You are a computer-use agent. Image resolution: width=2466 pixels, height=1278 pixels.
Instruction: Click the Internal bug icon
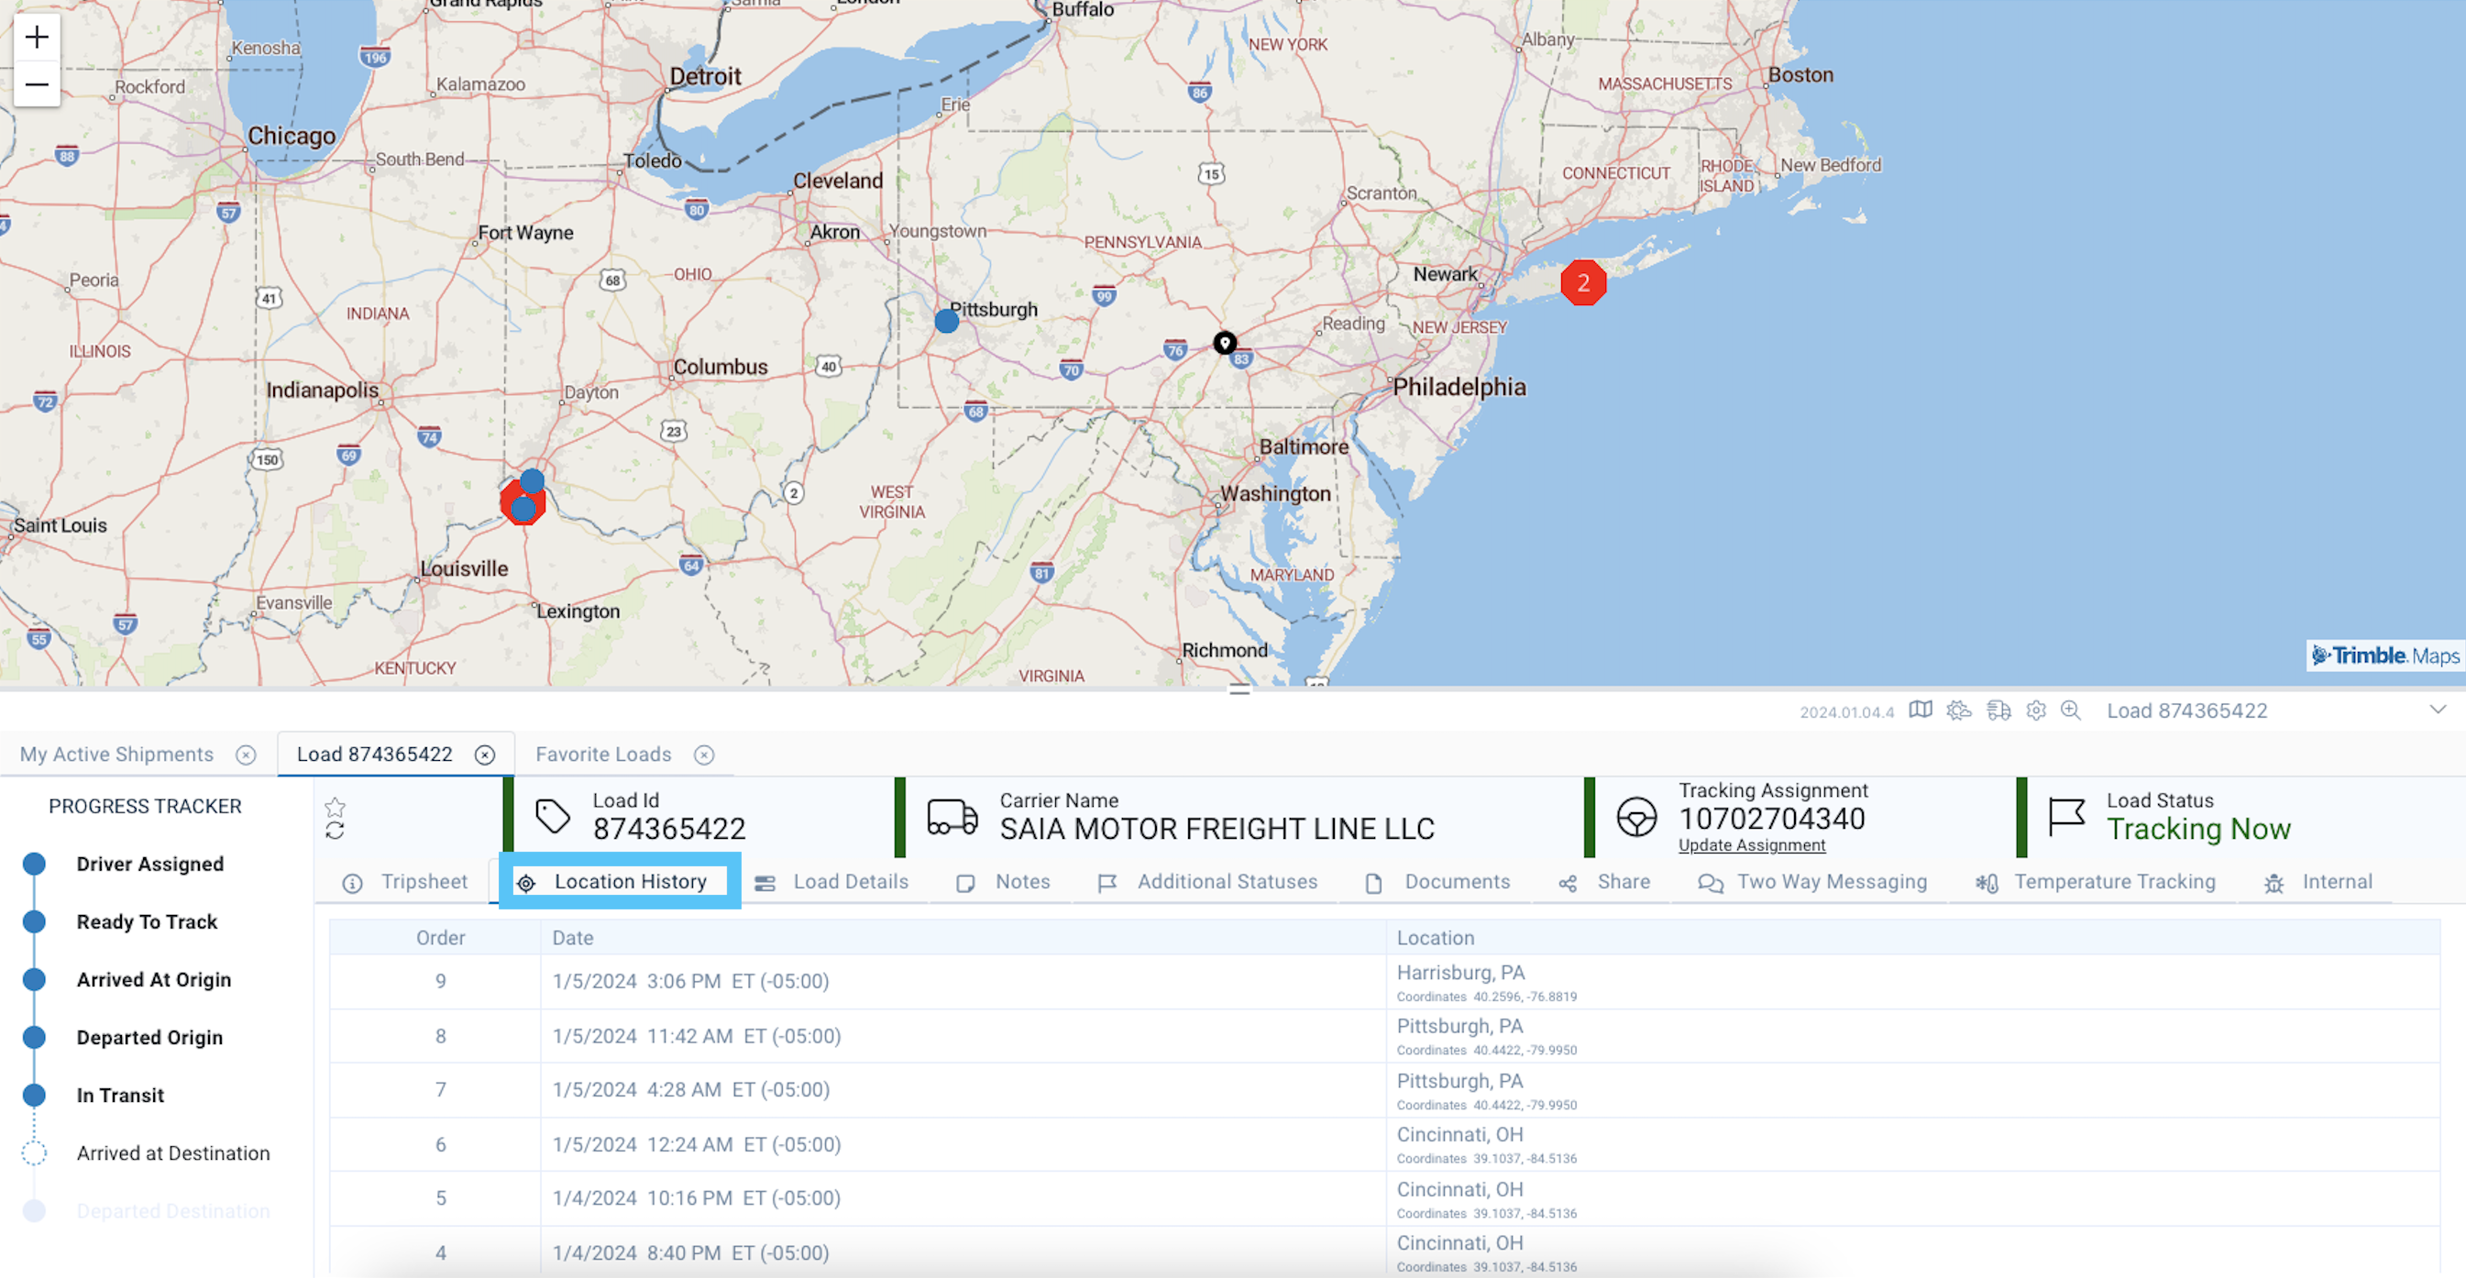coord(2273,883)
